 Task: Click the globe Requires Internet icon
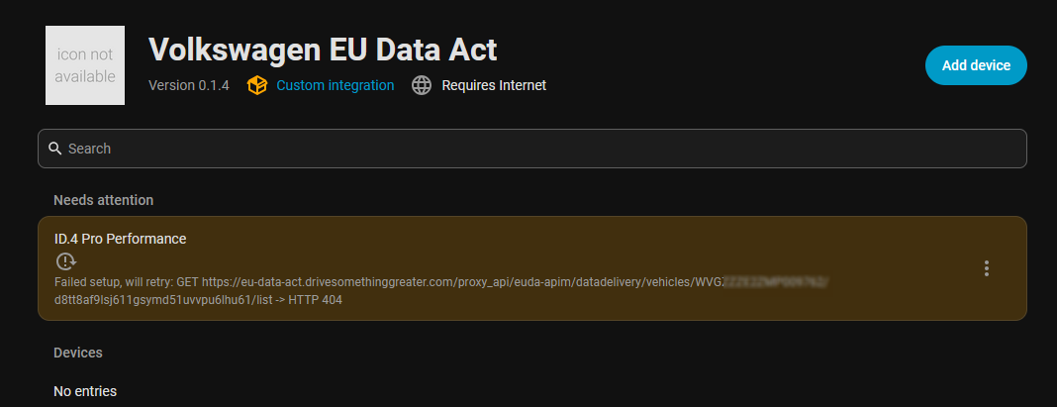coord(422,86)
